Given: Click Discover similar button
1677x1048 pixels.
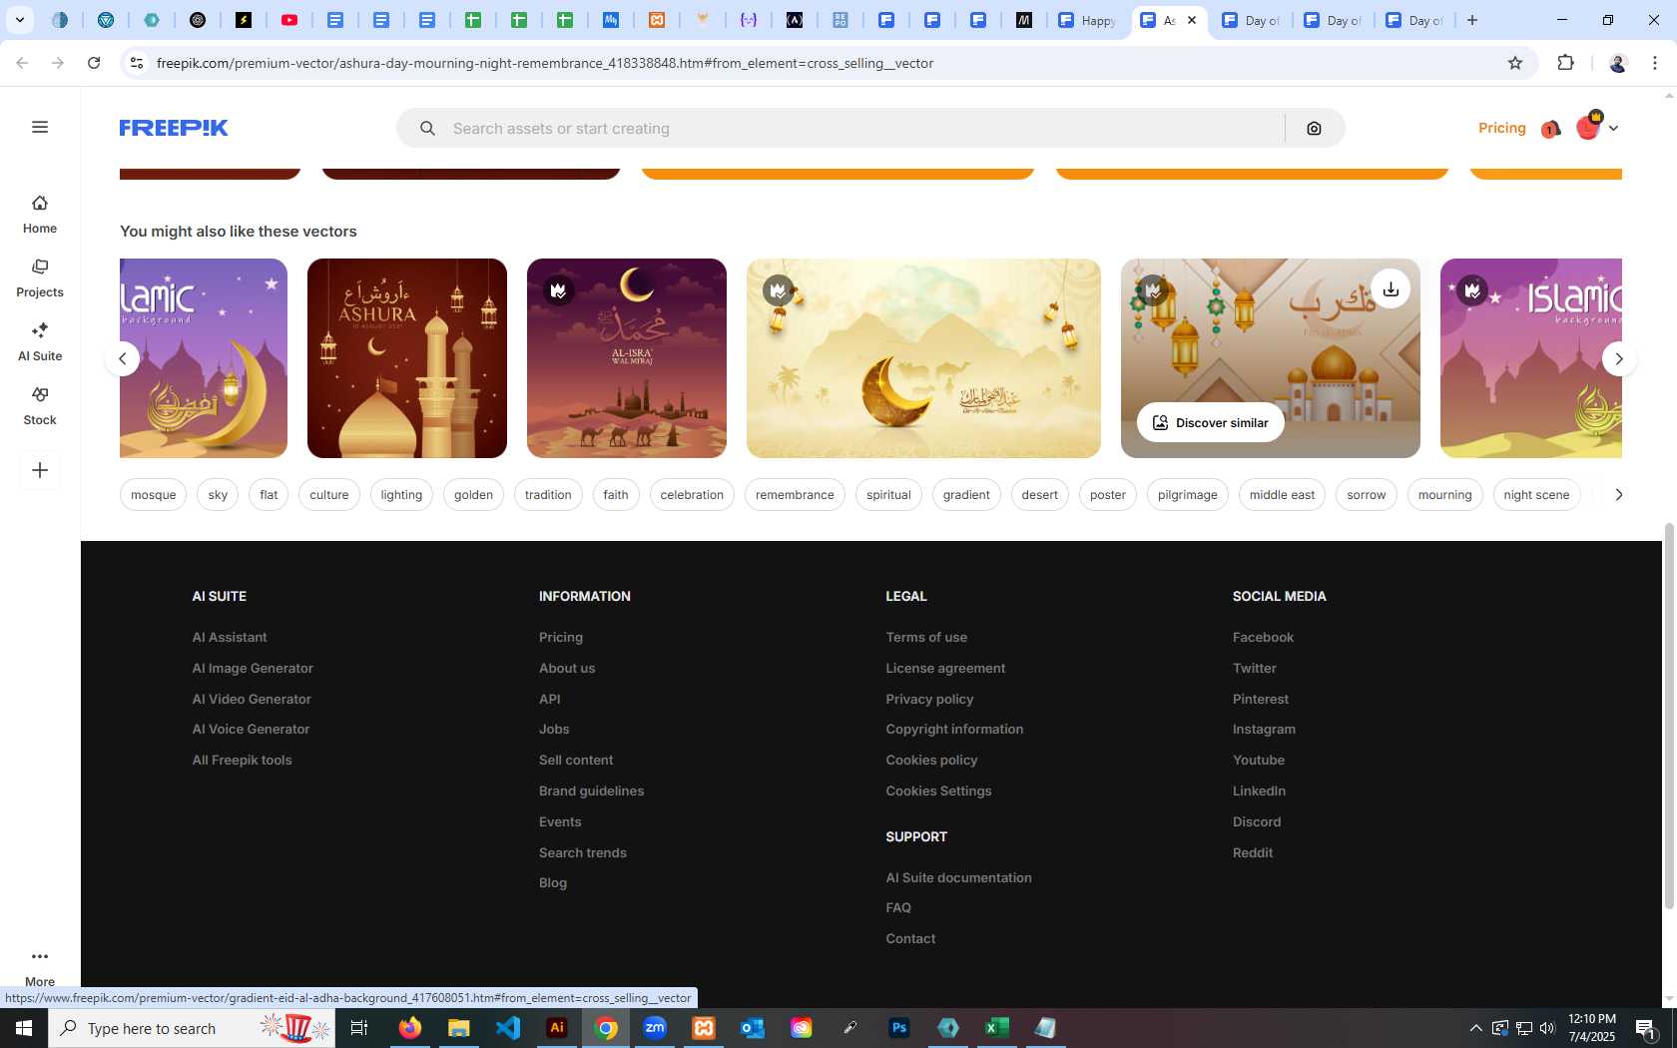Looking at the screenshot, I should pos(1210,422).
